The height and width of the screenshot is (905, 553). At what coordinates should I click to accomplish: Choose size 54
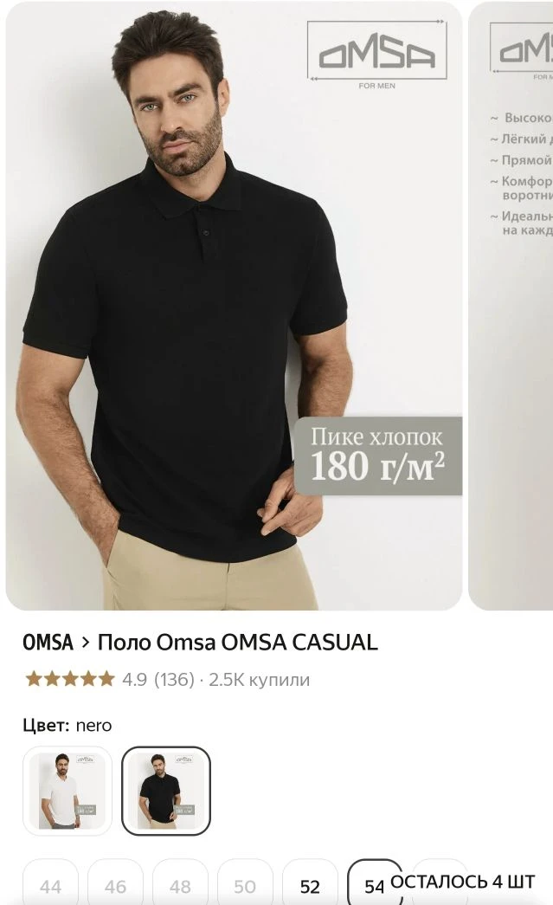point(374,886)
